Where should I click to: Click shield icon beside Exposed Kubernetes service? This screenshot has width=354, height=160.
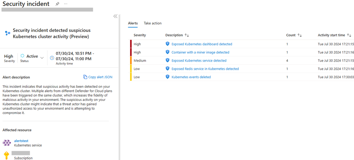(x=167, y=60)
